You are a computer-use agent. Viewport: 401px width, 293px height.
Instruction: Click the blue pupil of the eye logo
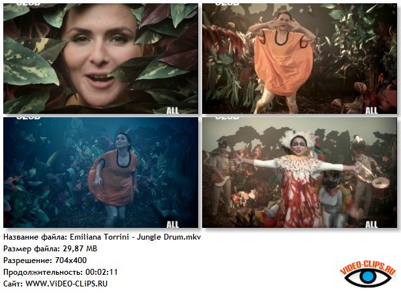pos(368,277)
